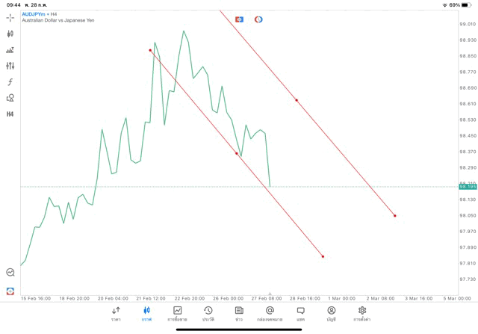Switch to the ราคา quotes tab
Screen dimensions: 478x334
(116, 313)
